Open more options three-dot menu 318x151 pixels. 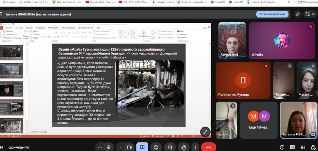pos(195,147)
